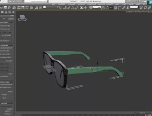Viewport: 152px width, 116px height.
Task: Click the blue Z-axis move gizmo arrow
Action: (x=98, y=63)
